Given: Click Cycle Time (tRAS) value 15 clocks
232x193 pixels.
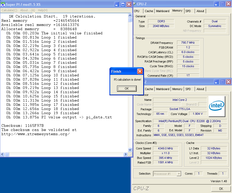Looking at the screenshot, I should click(x=188, y=66).
